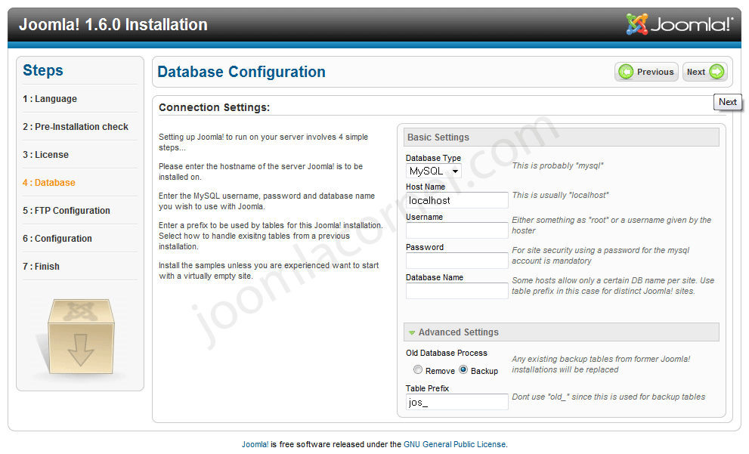Click the Table Prefix input field
Viewport: 749px width, 454px height.
pyautogui.click(x=457, y=401)
